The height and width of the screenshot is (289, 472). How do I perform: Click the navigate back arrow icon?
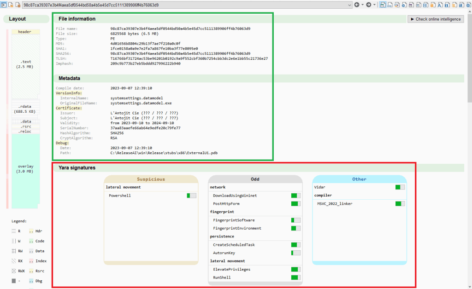[x=356, y=5]
